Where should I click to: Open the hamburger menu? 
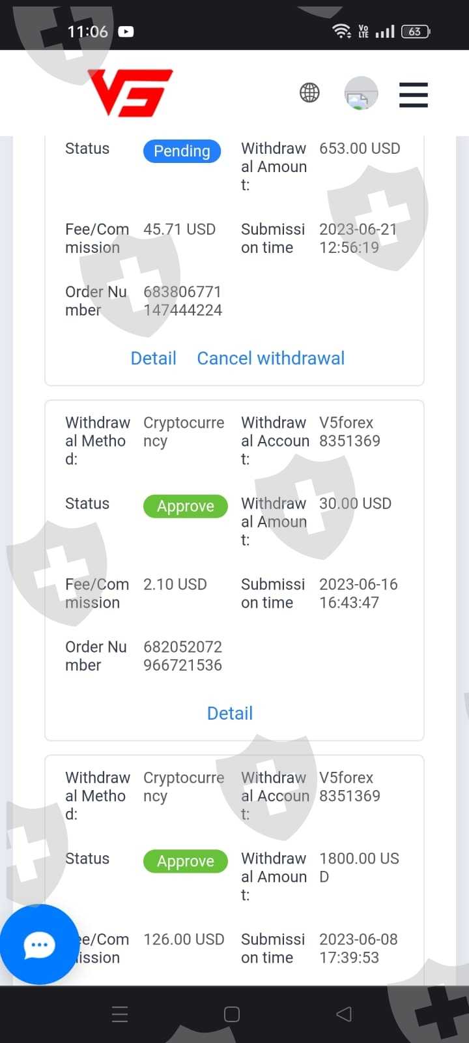[x=414, y=95]
